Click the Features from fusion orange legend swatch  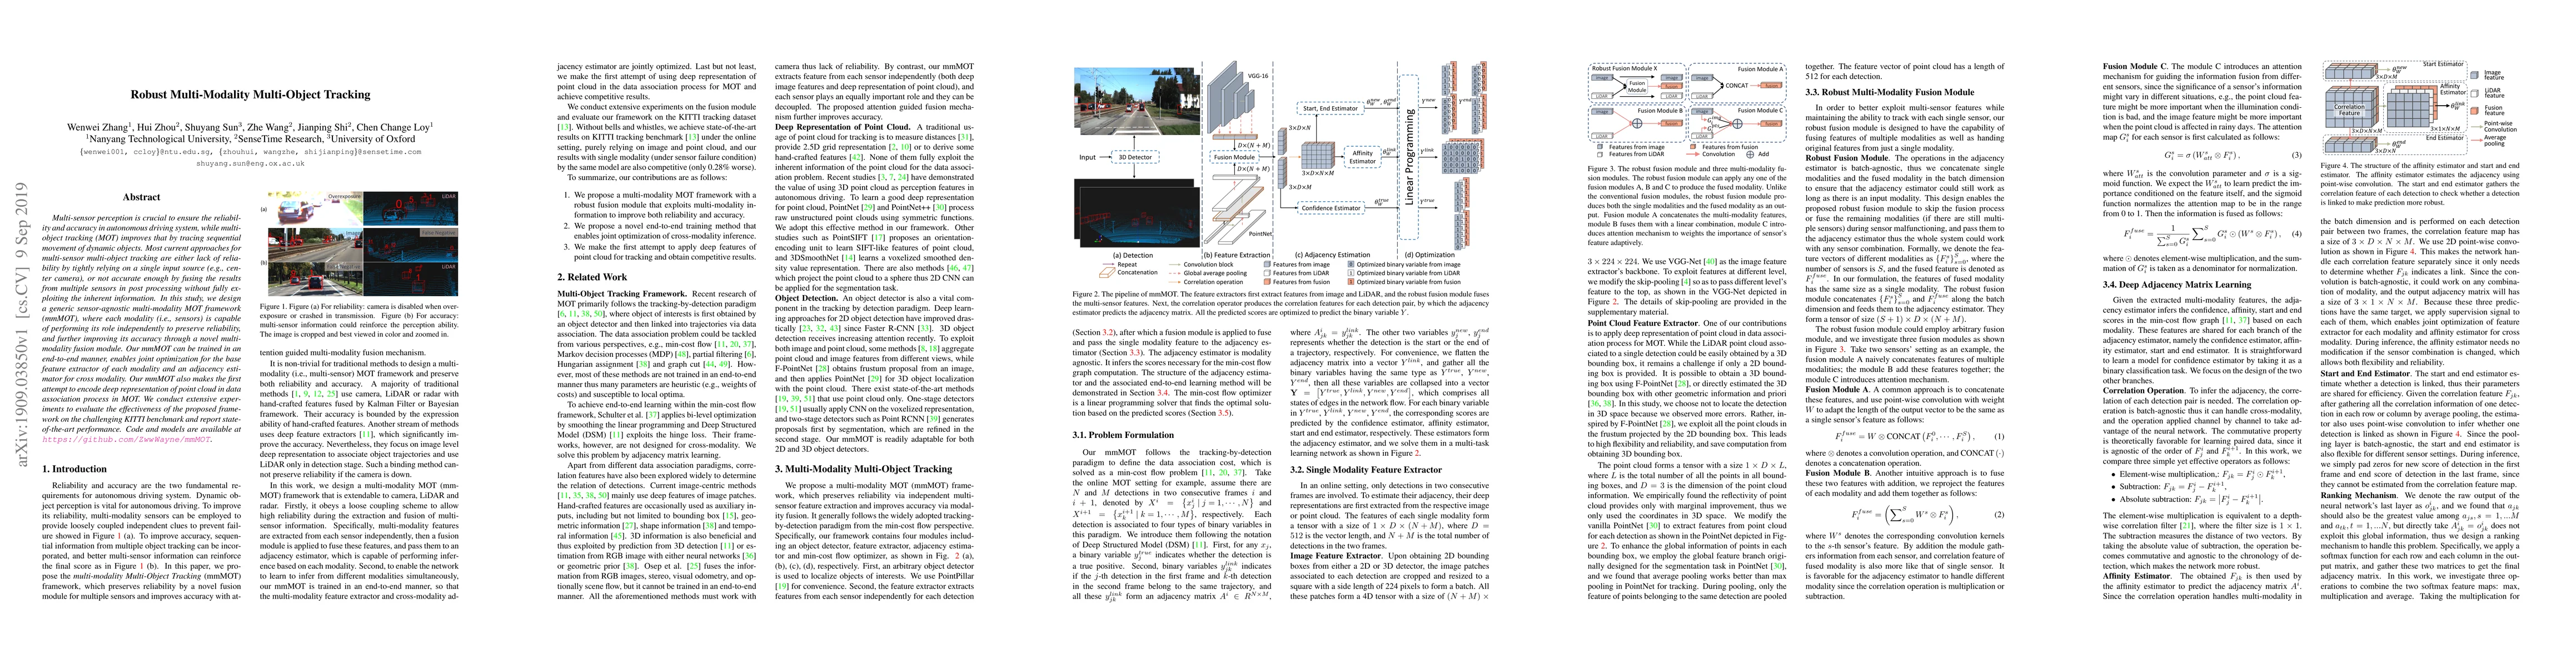click(1267, 282)
